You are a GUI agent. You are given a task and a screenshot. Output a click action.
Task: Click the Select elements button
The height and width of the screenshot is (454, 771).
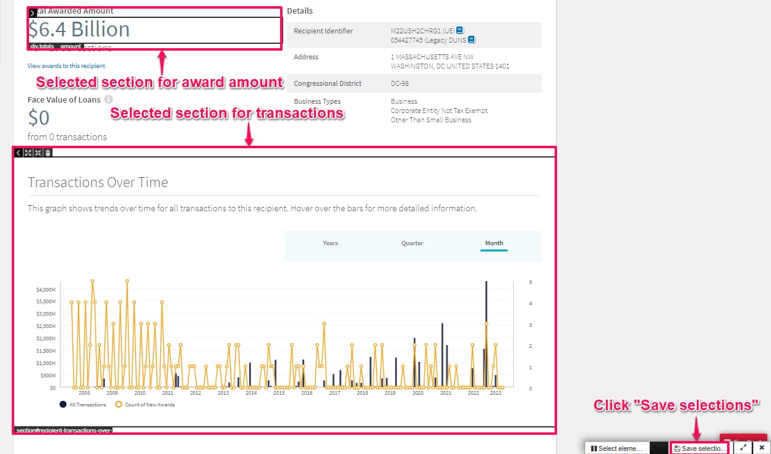pos(616,448)
